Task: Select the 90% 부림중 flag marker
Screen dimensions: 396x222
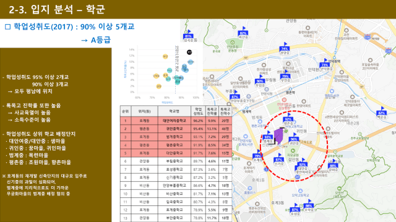Action: pyautogui.click(x=260, y=80)
